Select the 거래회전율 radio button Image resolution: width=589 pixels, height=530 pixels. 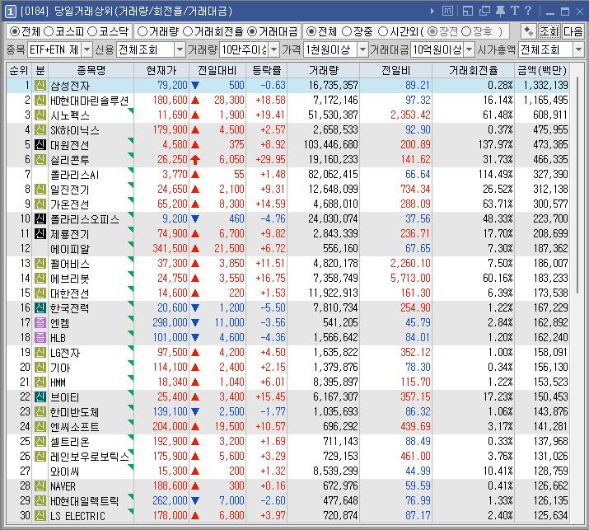coord(188,31)
